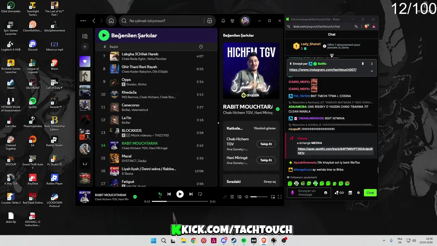Open Spotify notifications bell
Screen dimensions: 437x246
223,21
